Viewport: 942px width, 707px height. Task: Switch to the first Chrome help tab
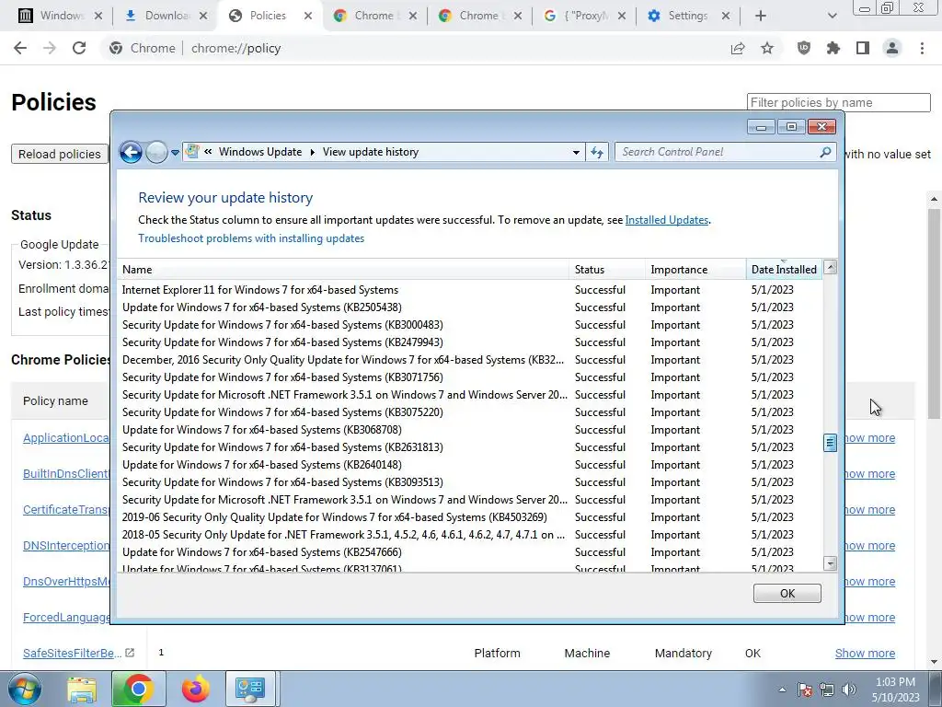click(x=373, y=16)
